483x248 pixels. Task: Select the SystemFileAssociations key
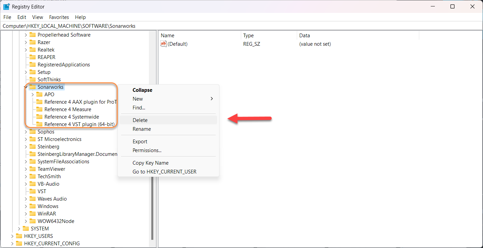63,161
